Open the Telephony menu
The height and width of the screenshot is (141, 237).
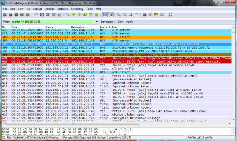77,9
